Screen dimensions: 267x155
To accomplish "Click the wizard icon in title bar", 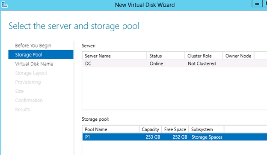I will 4,4.
